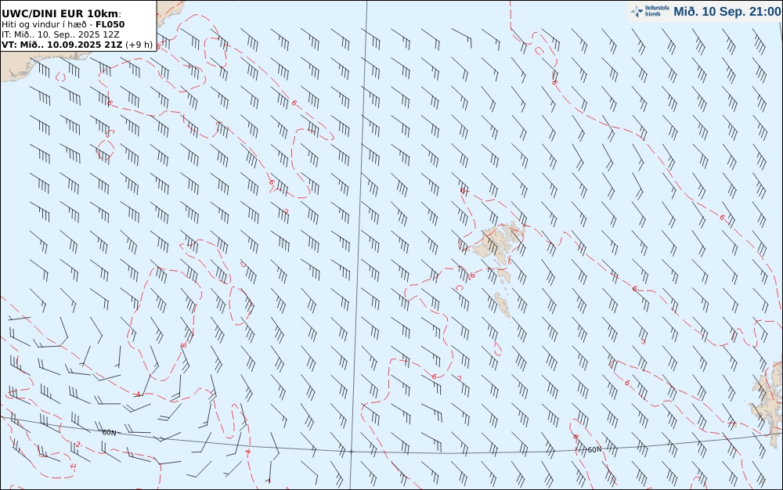Click the left '60N' latitude label
The width and height of the screenshot is (783, 490).
(x=109, y=433)
